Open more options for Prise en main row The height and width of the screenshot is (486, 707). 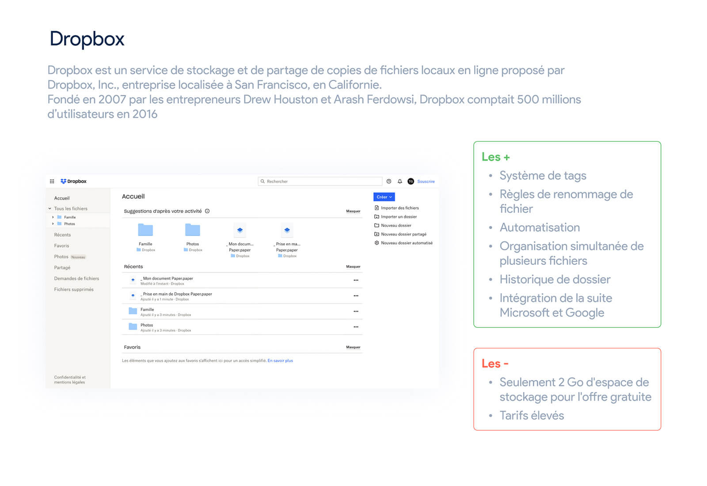(x=356, y=296)
